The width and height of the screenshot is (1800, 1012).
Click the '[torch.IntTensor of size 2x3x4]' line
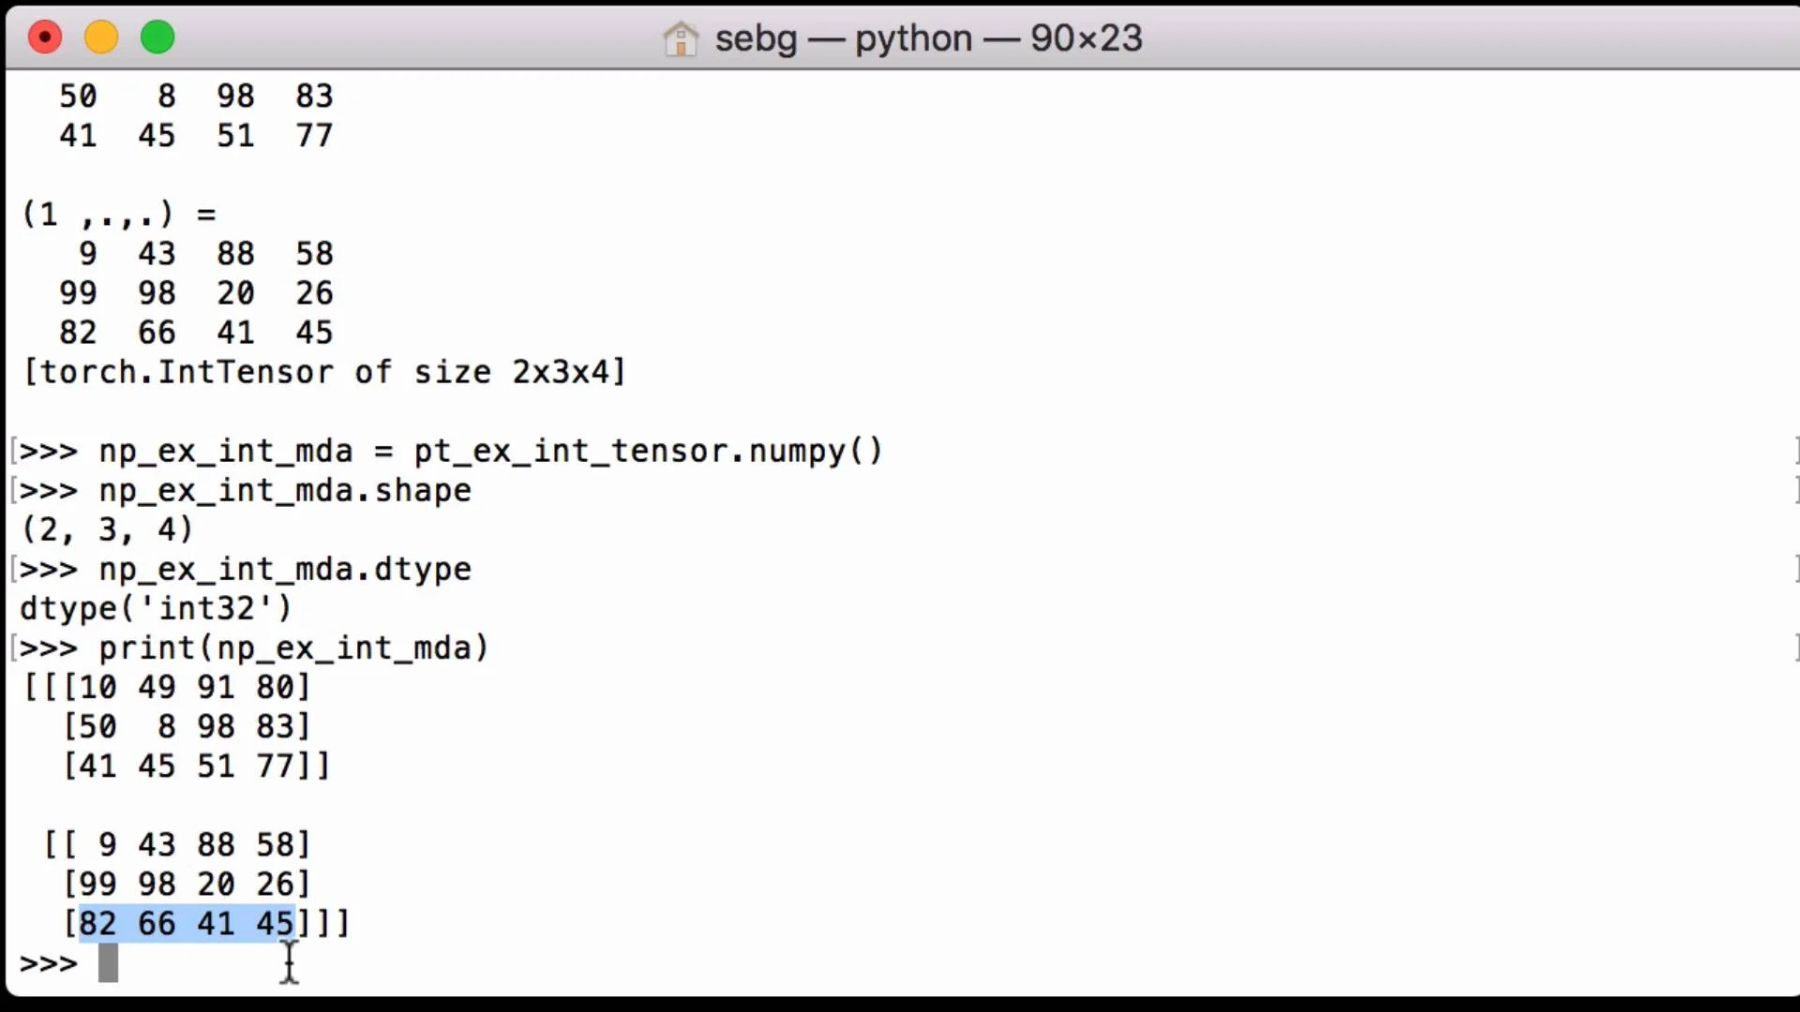pyautogui.click(x=323, y=373)
